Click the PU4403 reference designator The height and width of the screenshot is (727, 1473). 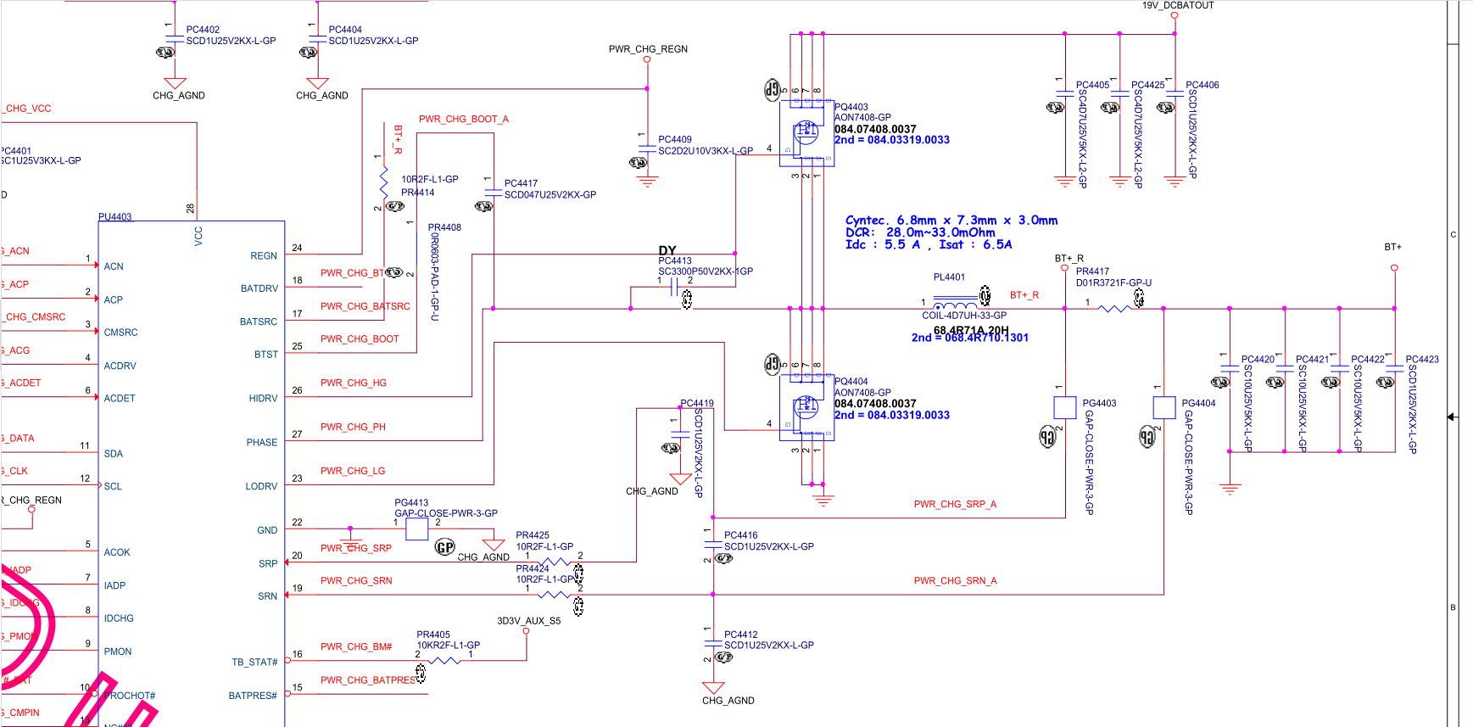pos(115,217)
